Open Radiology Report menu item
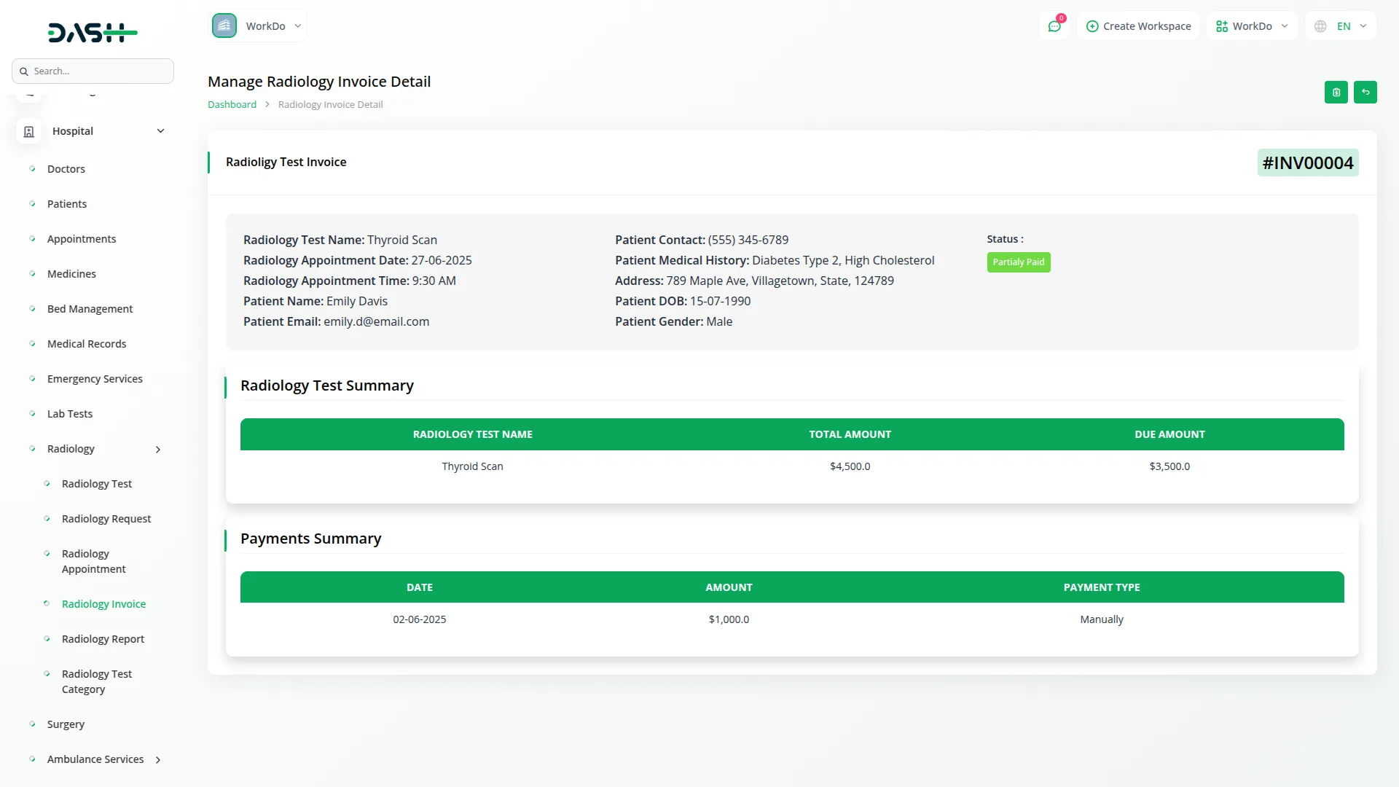Viewport: 1399px width, 787px height. [103, 639]
